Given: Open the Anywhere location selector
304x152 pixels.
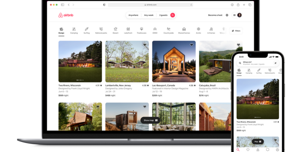Looking at the screenshot, I should [133, 15].
